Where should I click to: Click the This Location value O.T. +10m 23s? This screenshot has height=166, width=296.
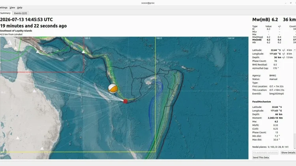click(x=277, y=90)
